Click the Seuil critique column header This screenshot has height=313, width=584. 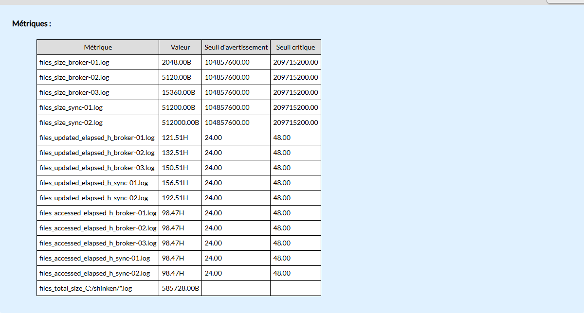(295, 47)
